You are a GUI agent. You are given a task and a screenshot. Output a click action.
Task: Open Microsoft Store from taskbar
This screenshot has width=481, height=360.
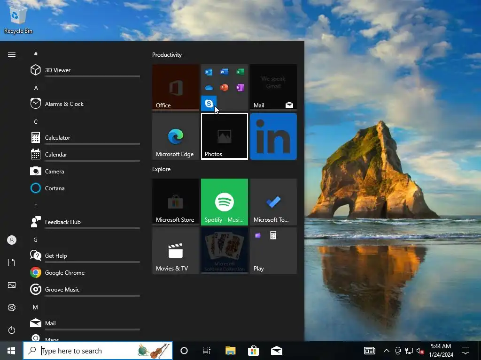pyautogui.click(x=253, y=351)
